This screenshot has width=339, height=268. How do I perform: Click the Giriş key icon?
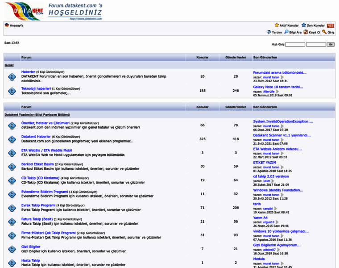(324, 32)
